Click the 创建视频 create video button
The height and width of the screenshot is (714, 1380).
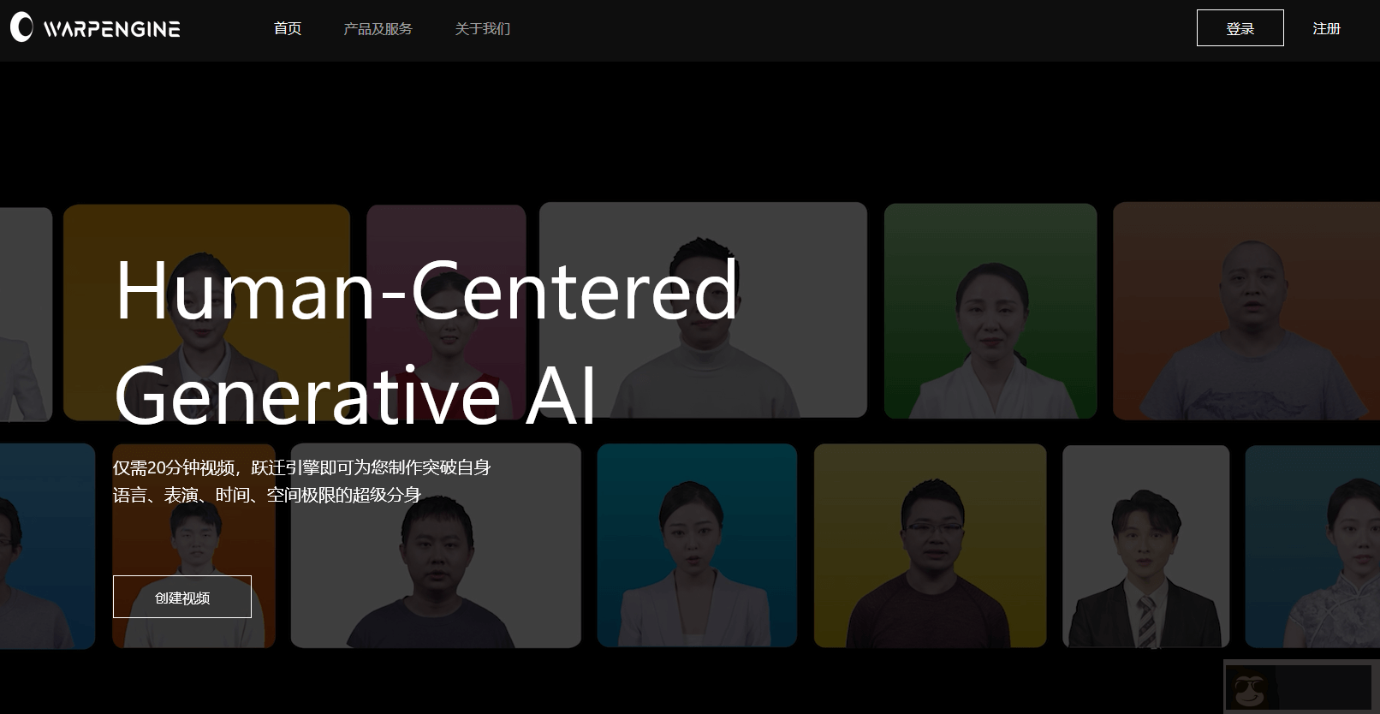click(182, 597)
